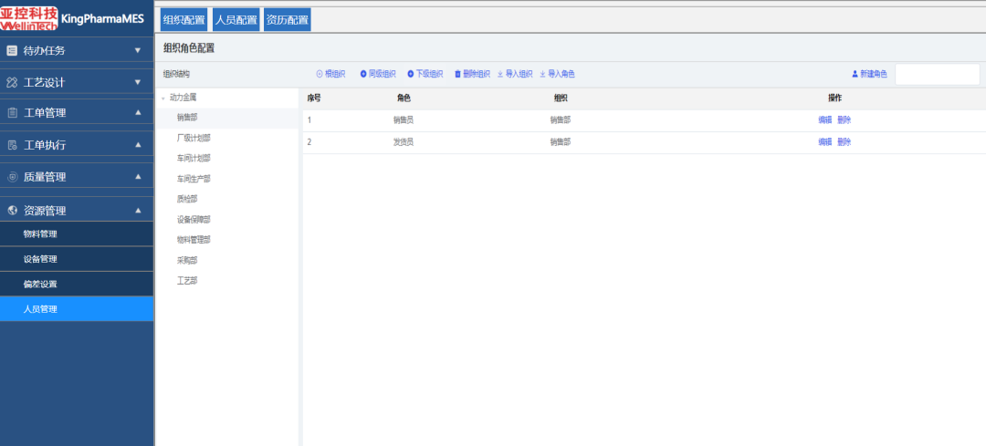Click the 根组织 add icon in toolbar
Viewport: 986px width, 446px height.
pyautogui.click(x=320, y=74)
